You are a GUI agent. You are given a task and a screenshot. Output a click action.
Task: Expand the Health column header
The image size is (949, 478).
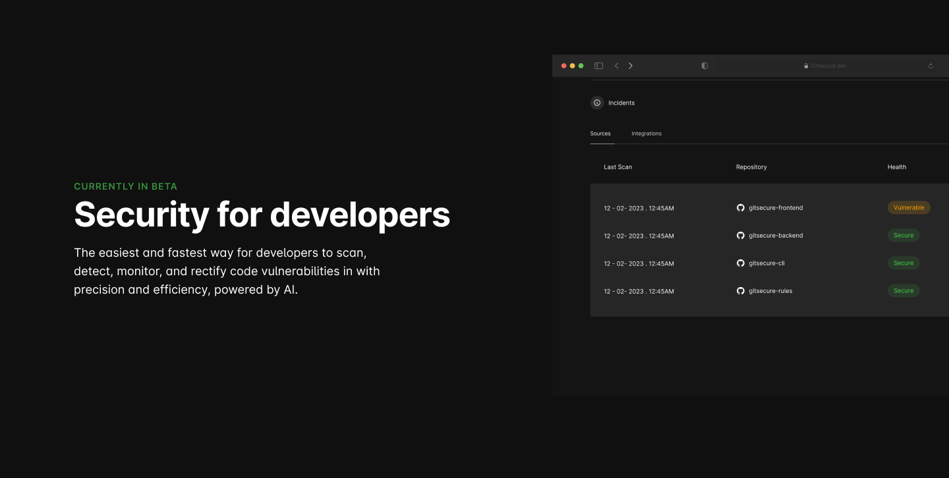896,167
